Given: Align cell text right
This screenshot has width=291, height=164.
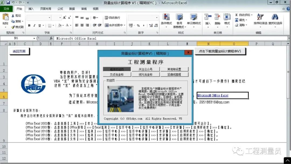Looking at the screenshot, I should point(87,25).
